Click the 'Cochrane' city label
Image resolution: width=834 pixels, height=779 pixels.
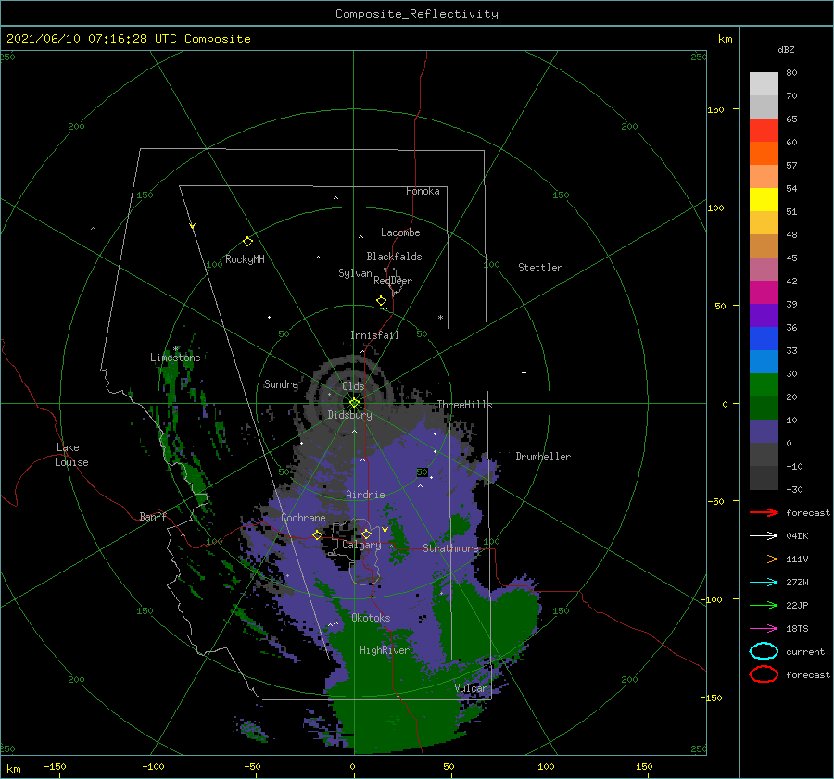point(303,518)
